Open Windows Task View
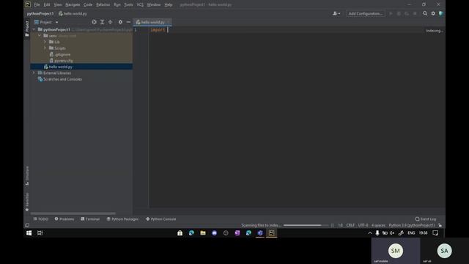This screenshot has width=469, height=264. (x=40, y=233)
